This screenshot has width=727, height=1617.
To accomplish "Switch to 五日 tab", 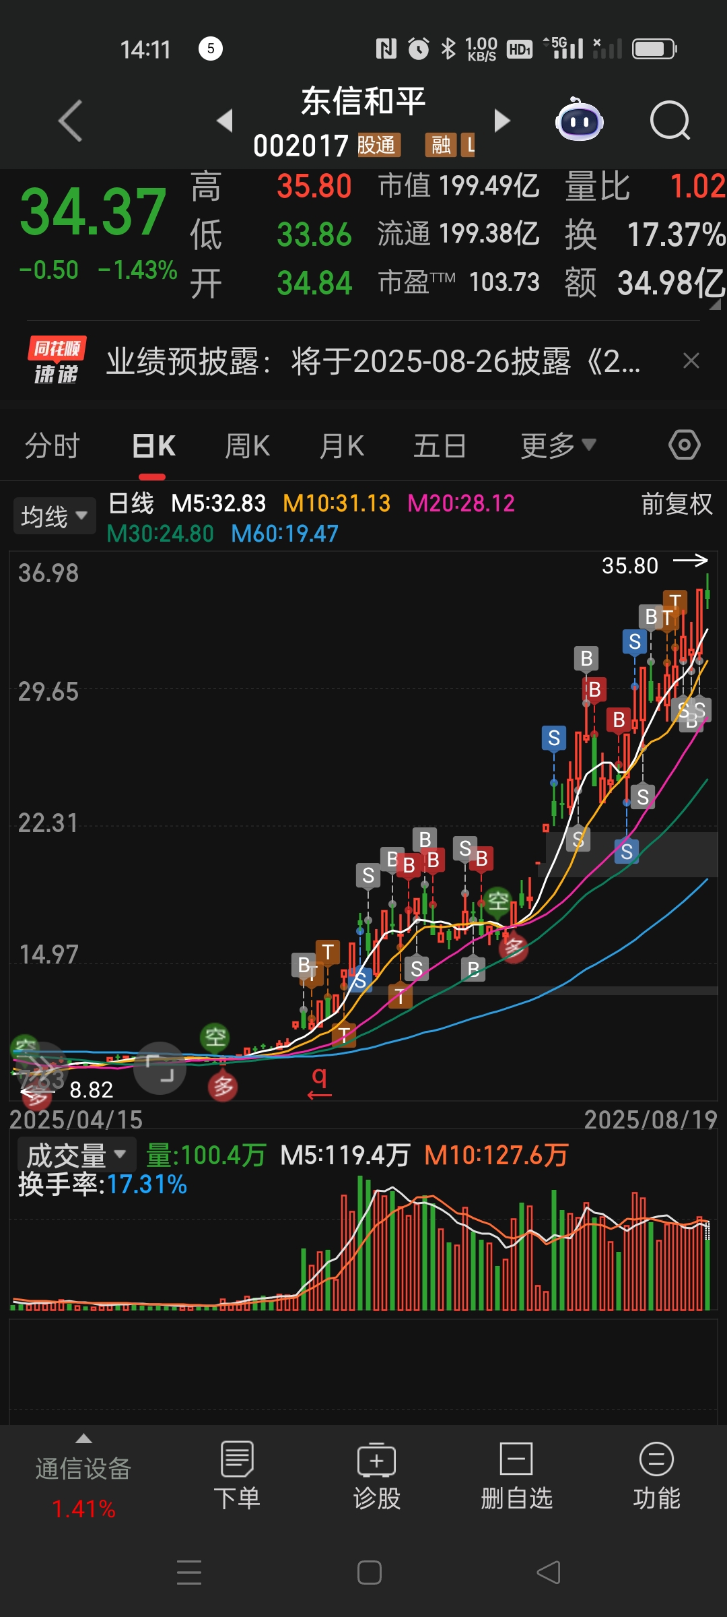I will pos(440,445).
